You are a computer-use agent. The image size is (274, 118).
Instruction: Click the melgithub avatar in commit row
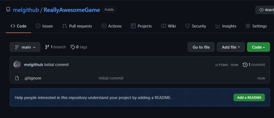pos(17,65)
